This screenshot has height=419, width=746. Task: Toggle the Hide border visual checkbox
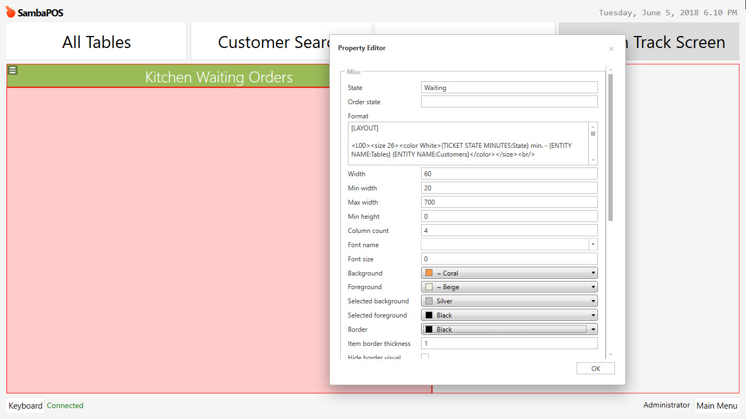(425, 356)
